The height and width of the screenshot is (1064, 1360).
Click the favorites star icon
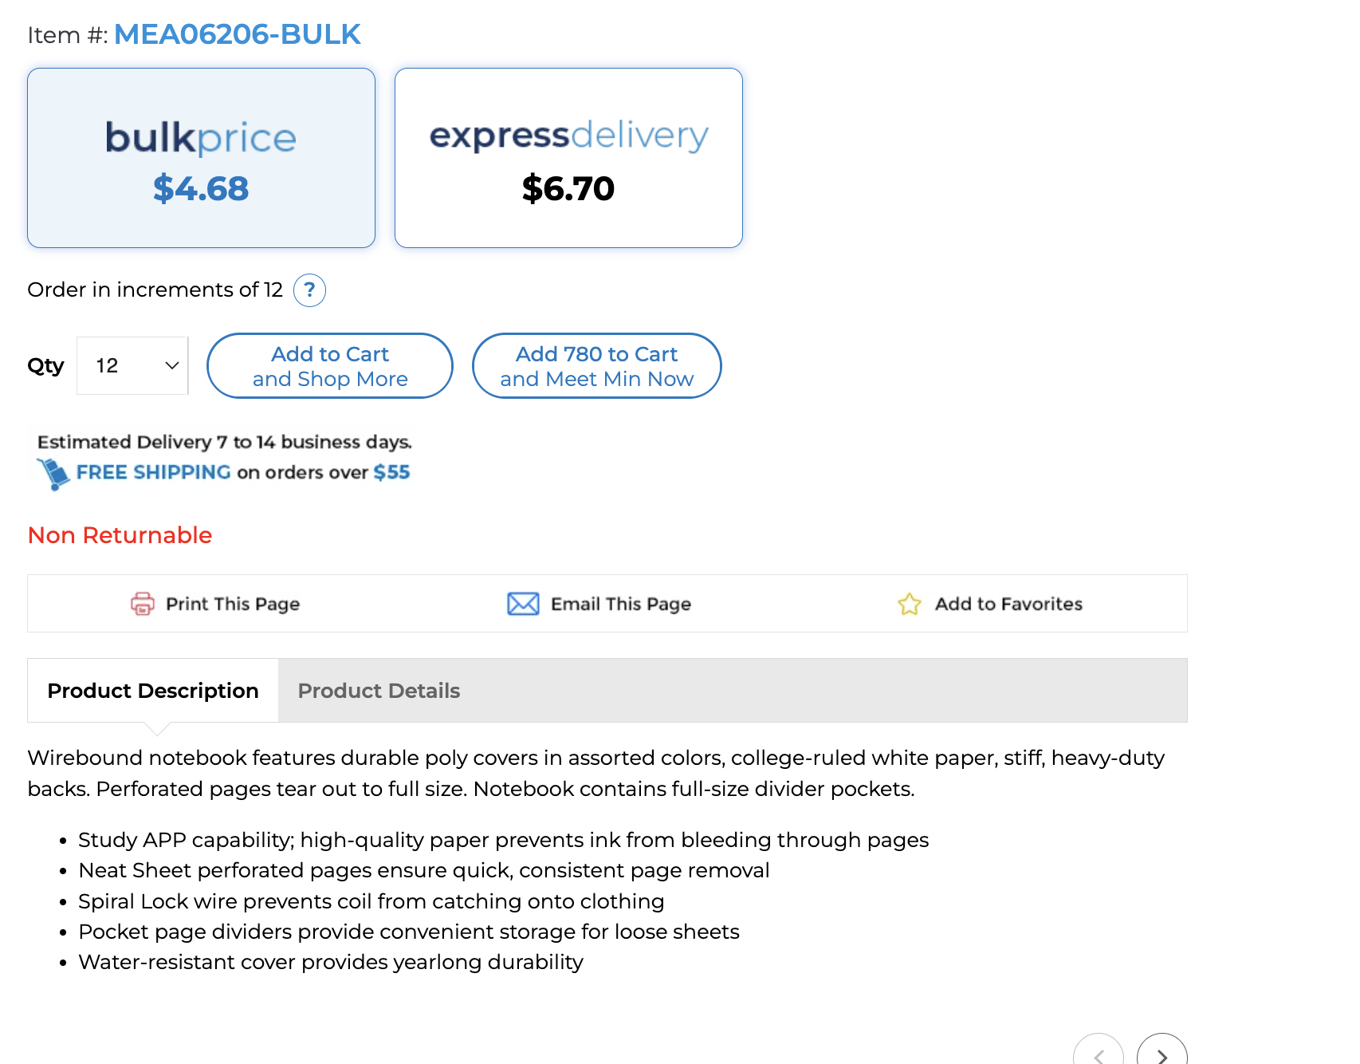click(909, 604)
